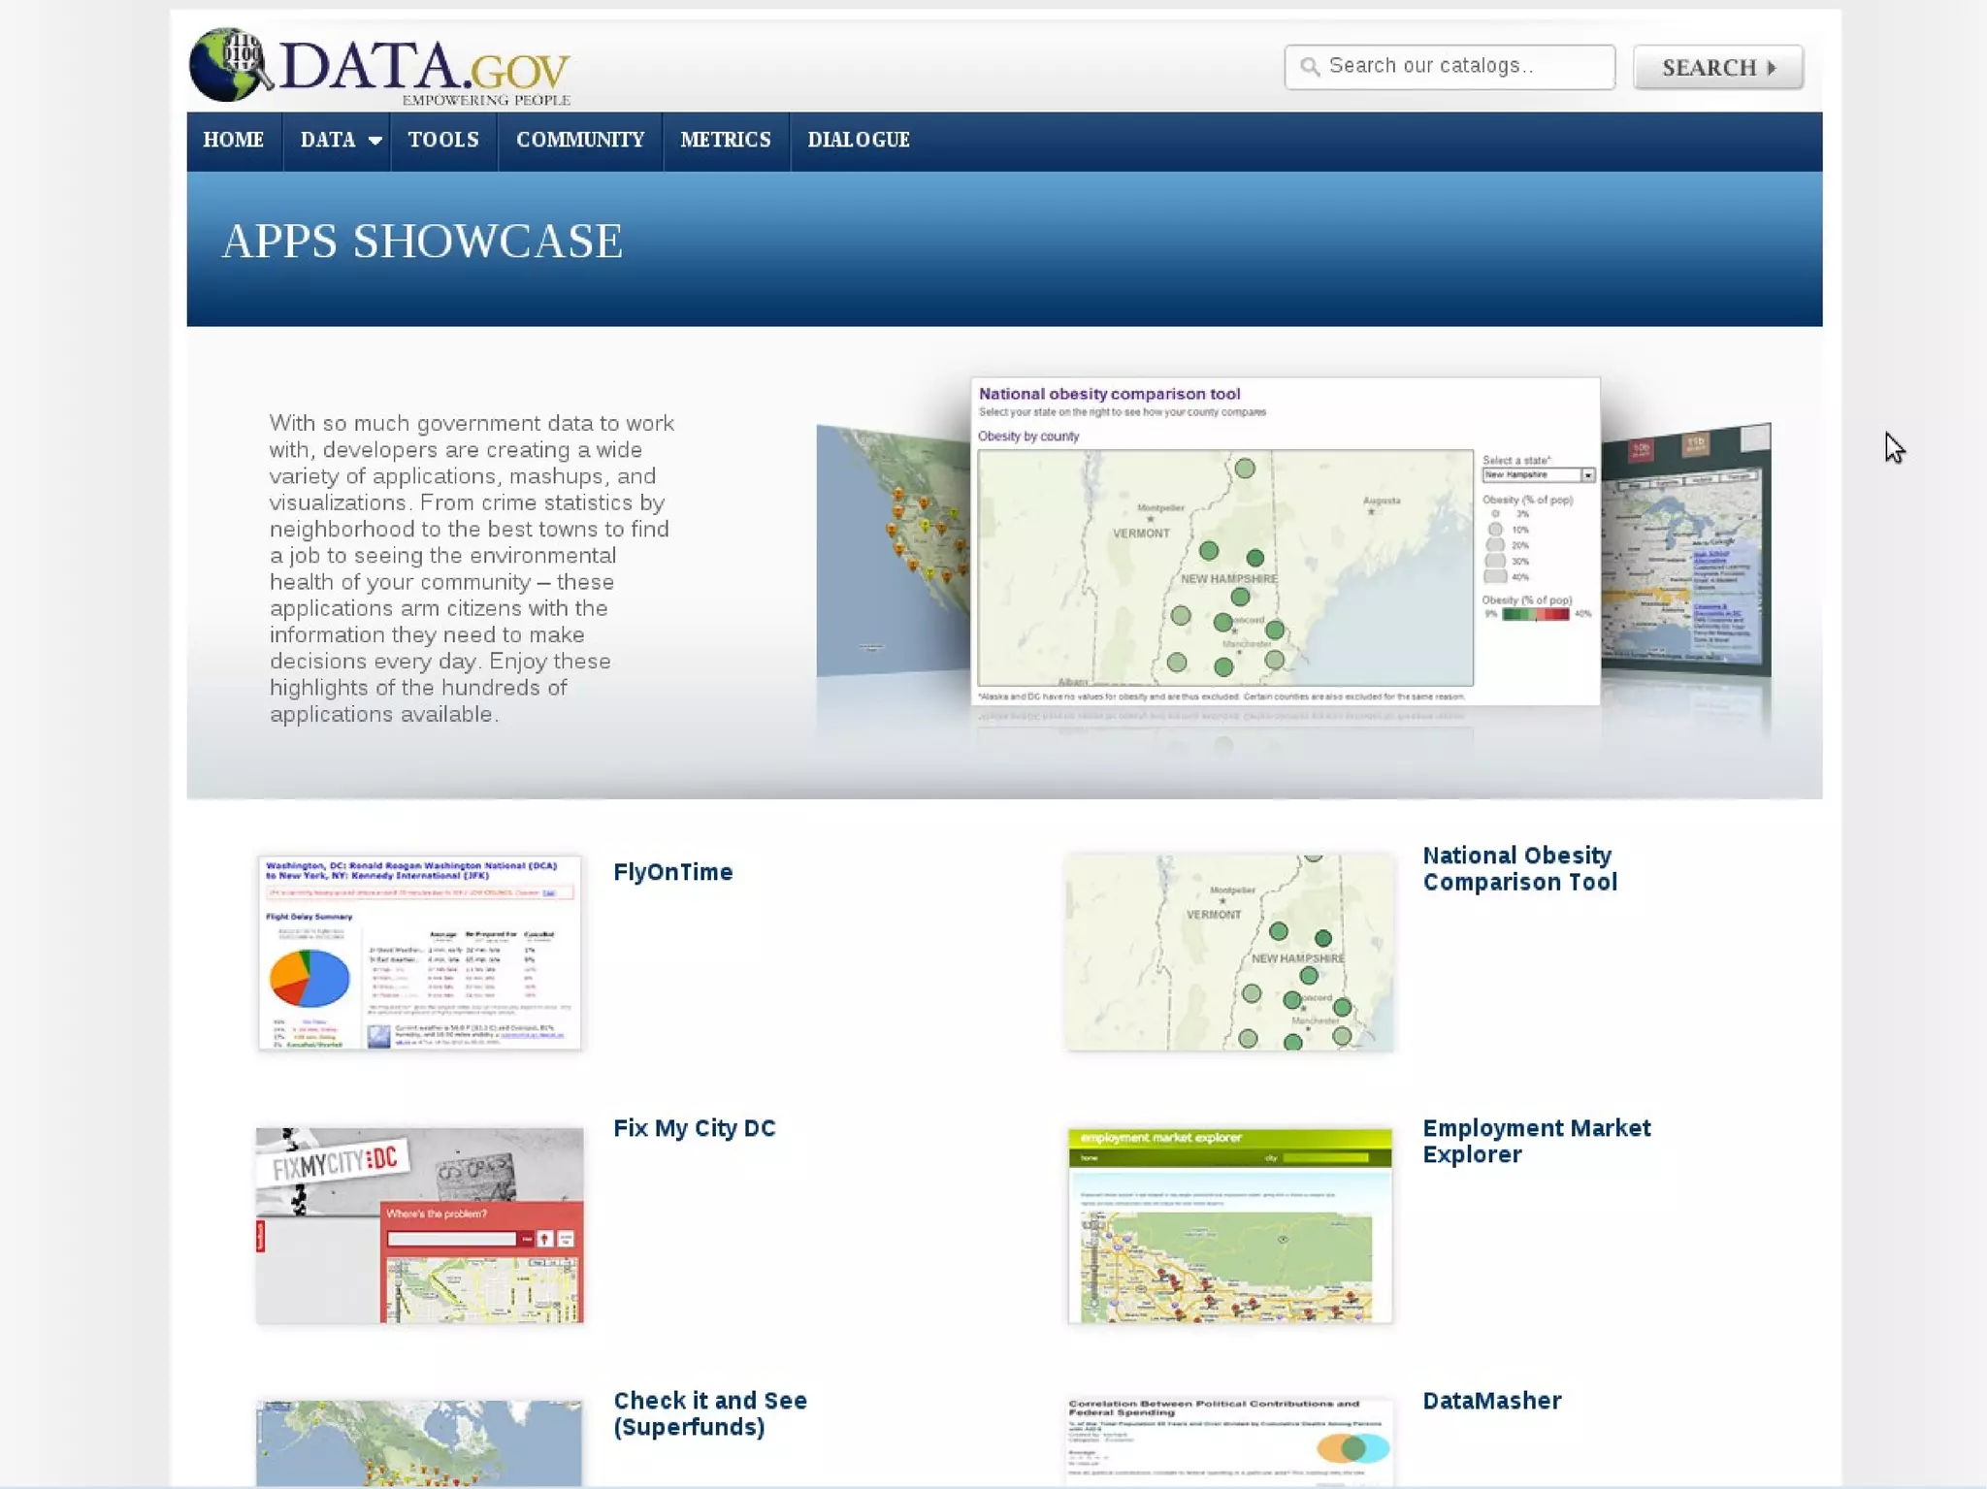This screenshot has height=1489, width=1987.
Task: Open the Select a state dropdown in the carousel
Action: pyautogui.click(x=1538, y=475)
